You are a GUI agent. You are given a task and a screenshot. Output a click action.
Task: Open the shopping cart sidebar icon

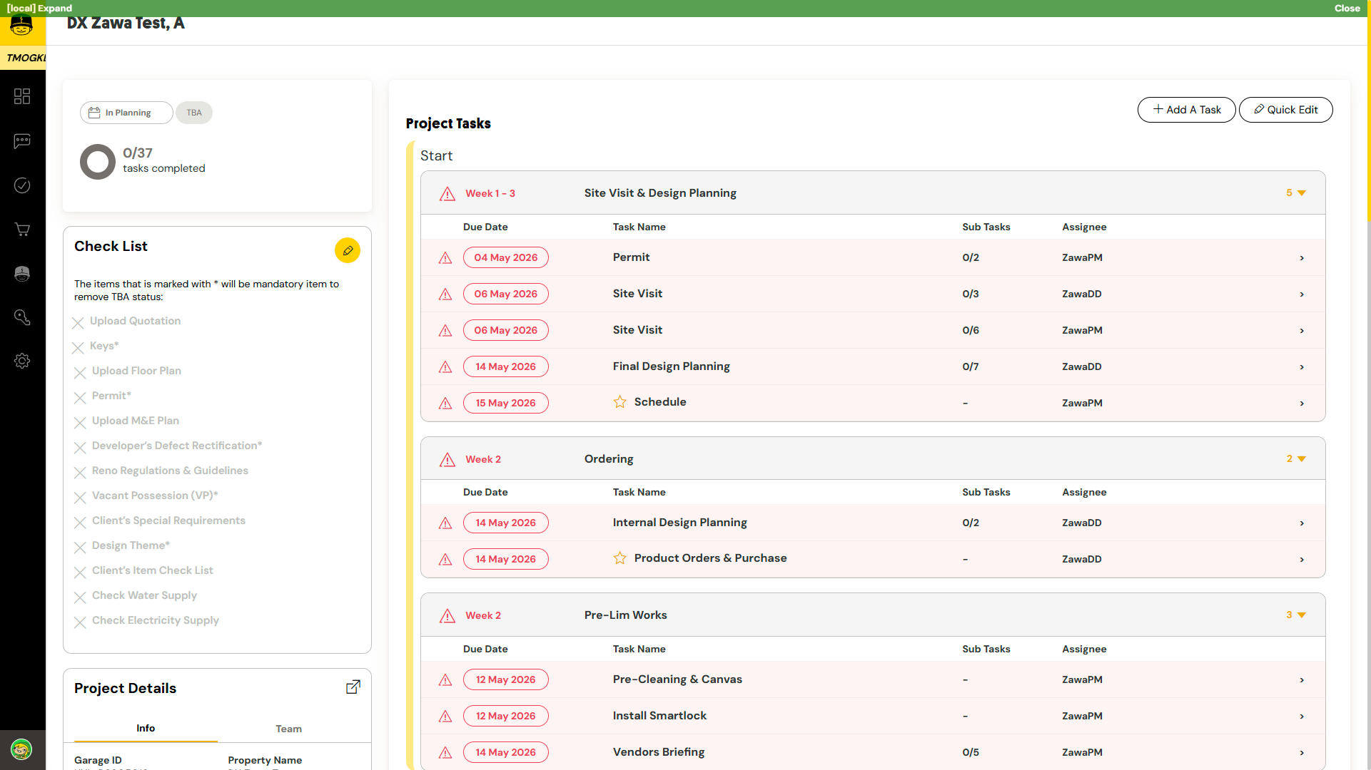(x=22, y=230)
